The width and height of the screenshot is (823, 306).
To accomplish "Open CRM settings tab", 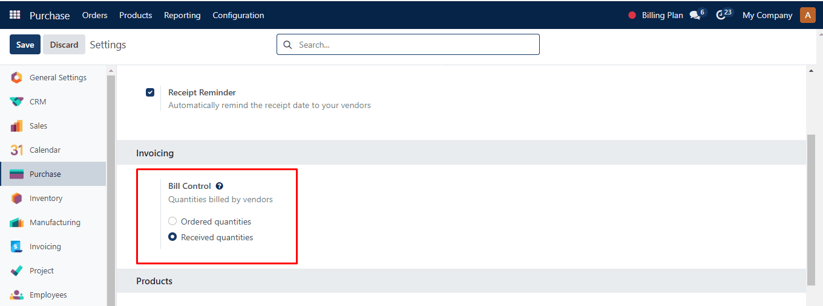I will pos(53,101).
